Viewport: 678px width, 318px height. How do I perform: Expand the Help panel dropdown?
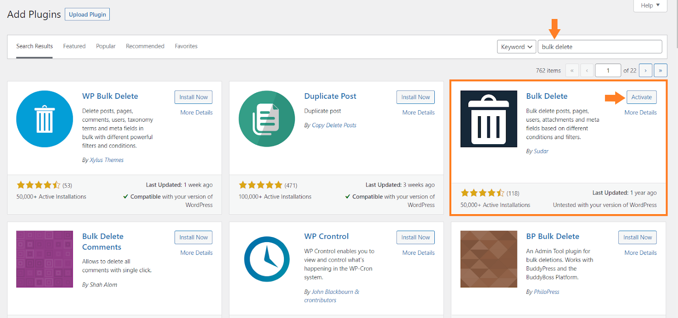point(650,5)
